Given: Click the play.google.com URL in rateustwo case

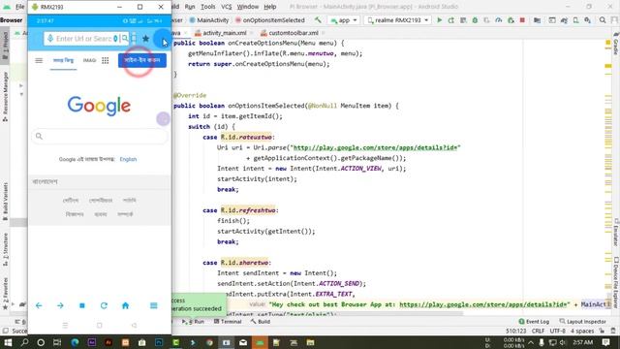Looking at the screenshot, I should tap(375, 147).
